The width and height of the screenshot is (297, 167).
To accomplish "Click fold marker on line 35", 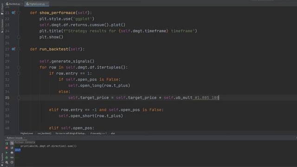I will coord(19,98).
